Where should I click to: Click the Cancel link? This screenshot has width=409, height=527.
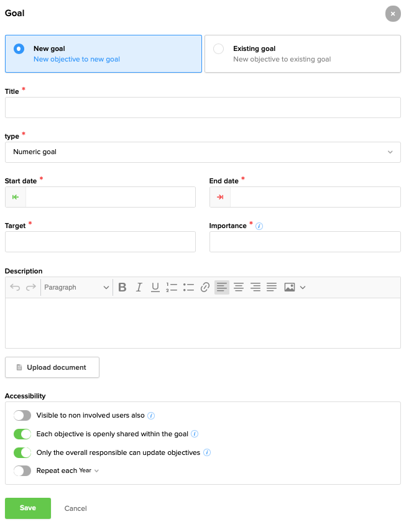(x=76, y=508)
